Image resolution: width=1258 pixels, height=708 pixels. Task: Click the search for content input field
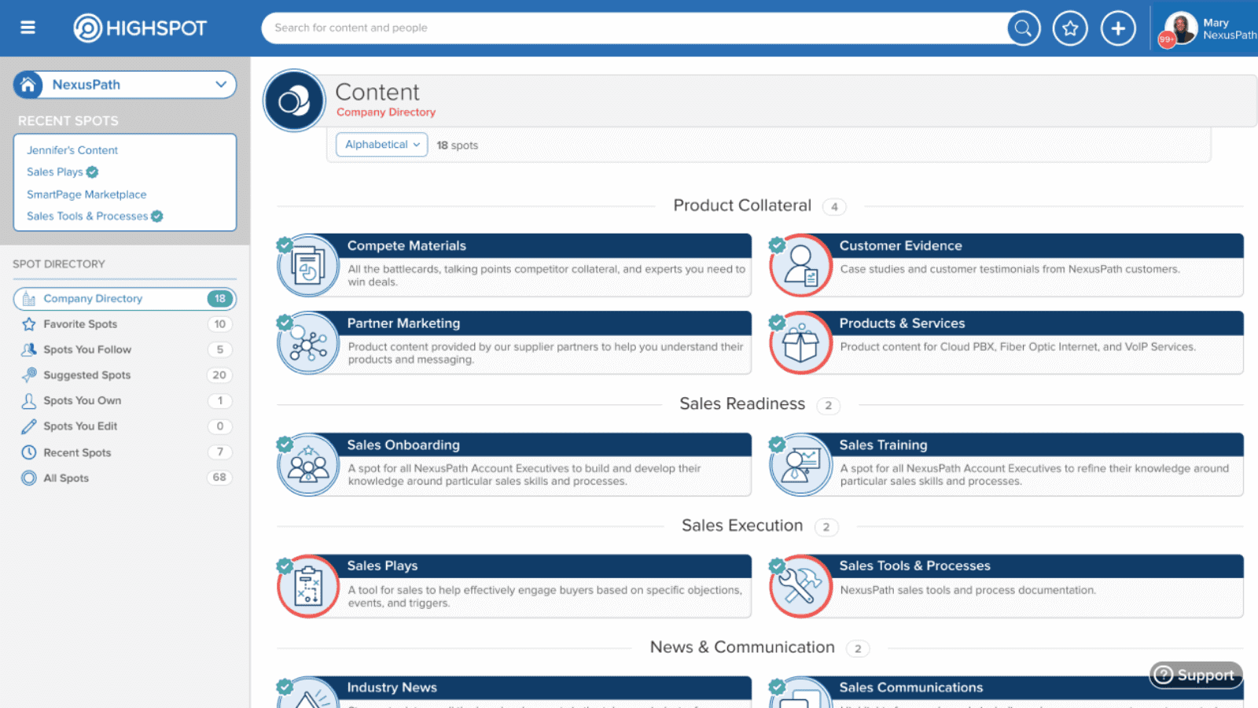coord(634,28)
